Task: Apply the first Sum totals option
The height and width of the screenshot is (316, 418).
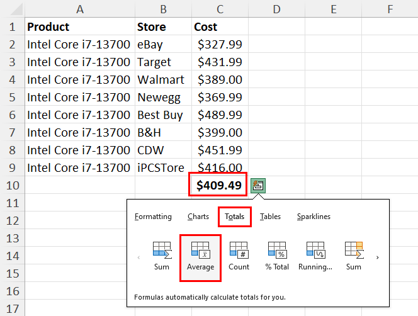Action: (162, 256)
